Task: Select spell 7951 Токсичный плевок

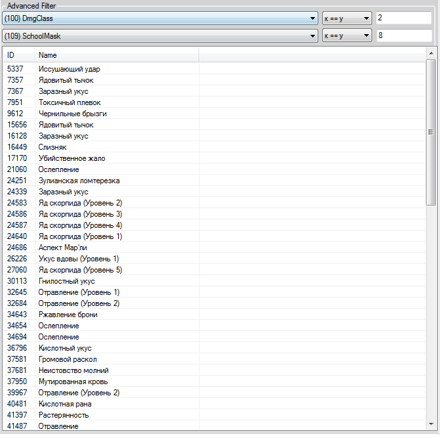Action: point(70,102)
